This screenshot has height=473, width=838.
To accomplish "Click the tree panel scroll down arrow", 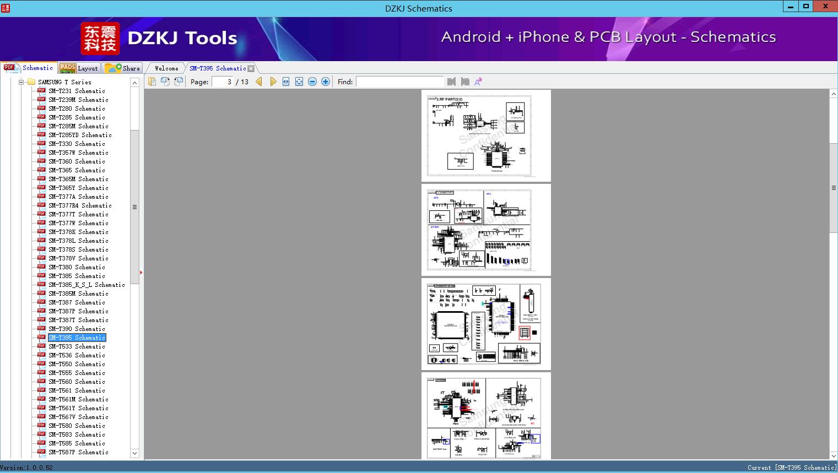I will coord(134,453).
